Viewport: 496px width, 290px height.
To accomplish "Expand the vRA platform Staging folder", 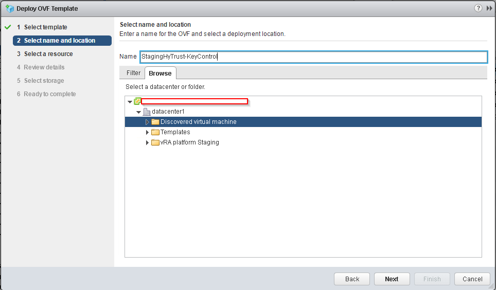I will 148,142.
